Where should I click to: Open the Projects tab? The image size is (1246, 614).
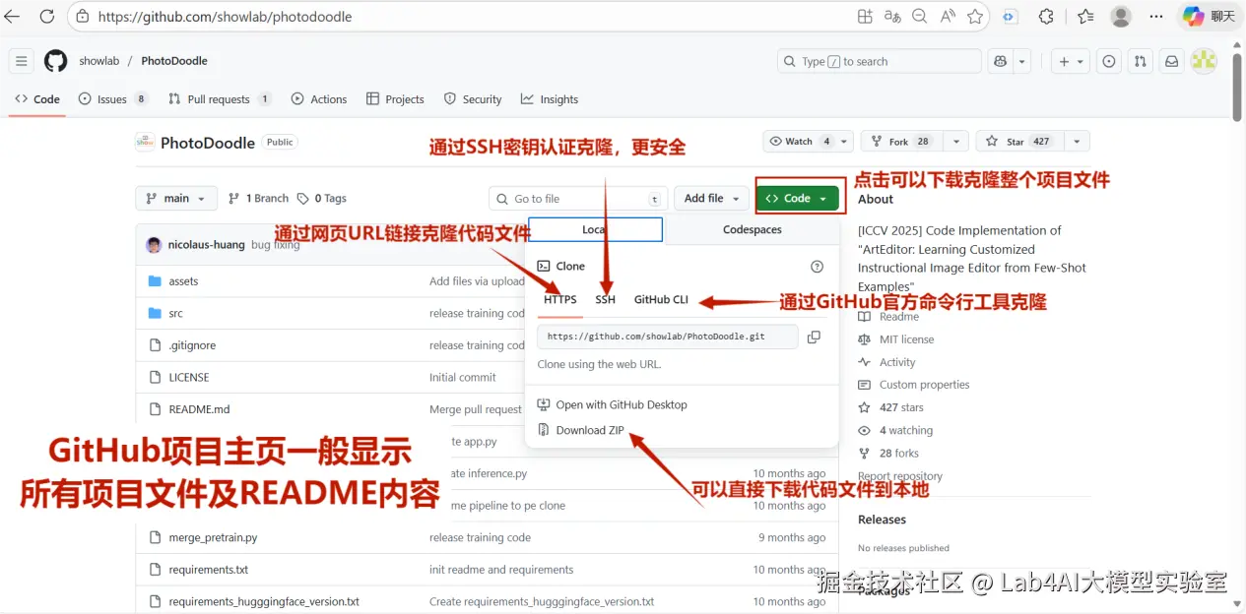395,99
